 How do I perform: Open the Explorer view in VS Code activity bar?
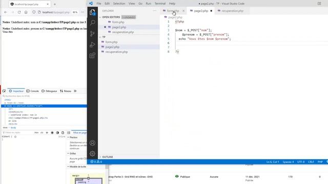[92, 12]
